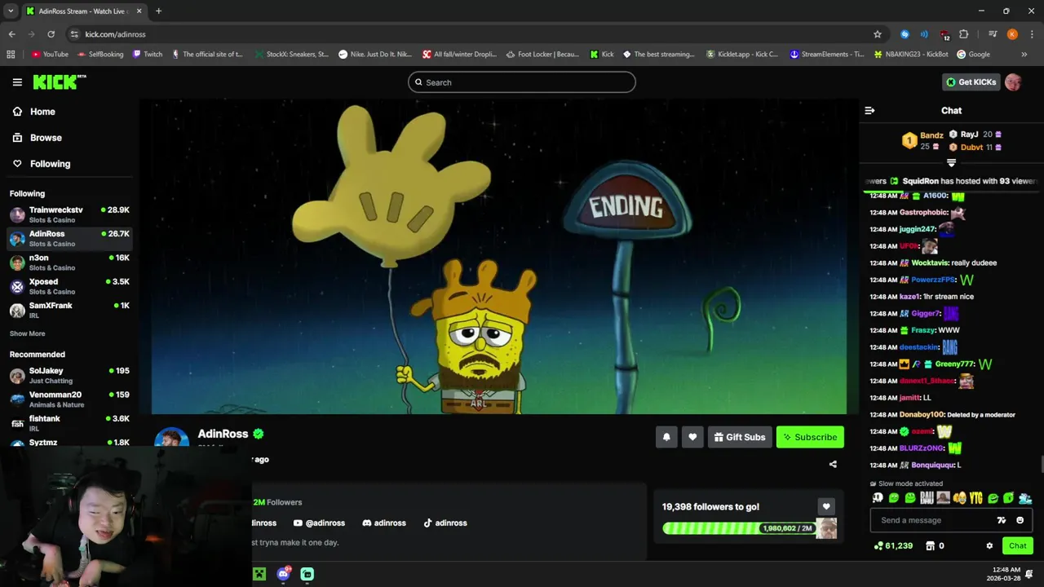Screen dimensions: 1044x587
Task: Toggle stream notification bell
Action: click(x=666, y=437)
